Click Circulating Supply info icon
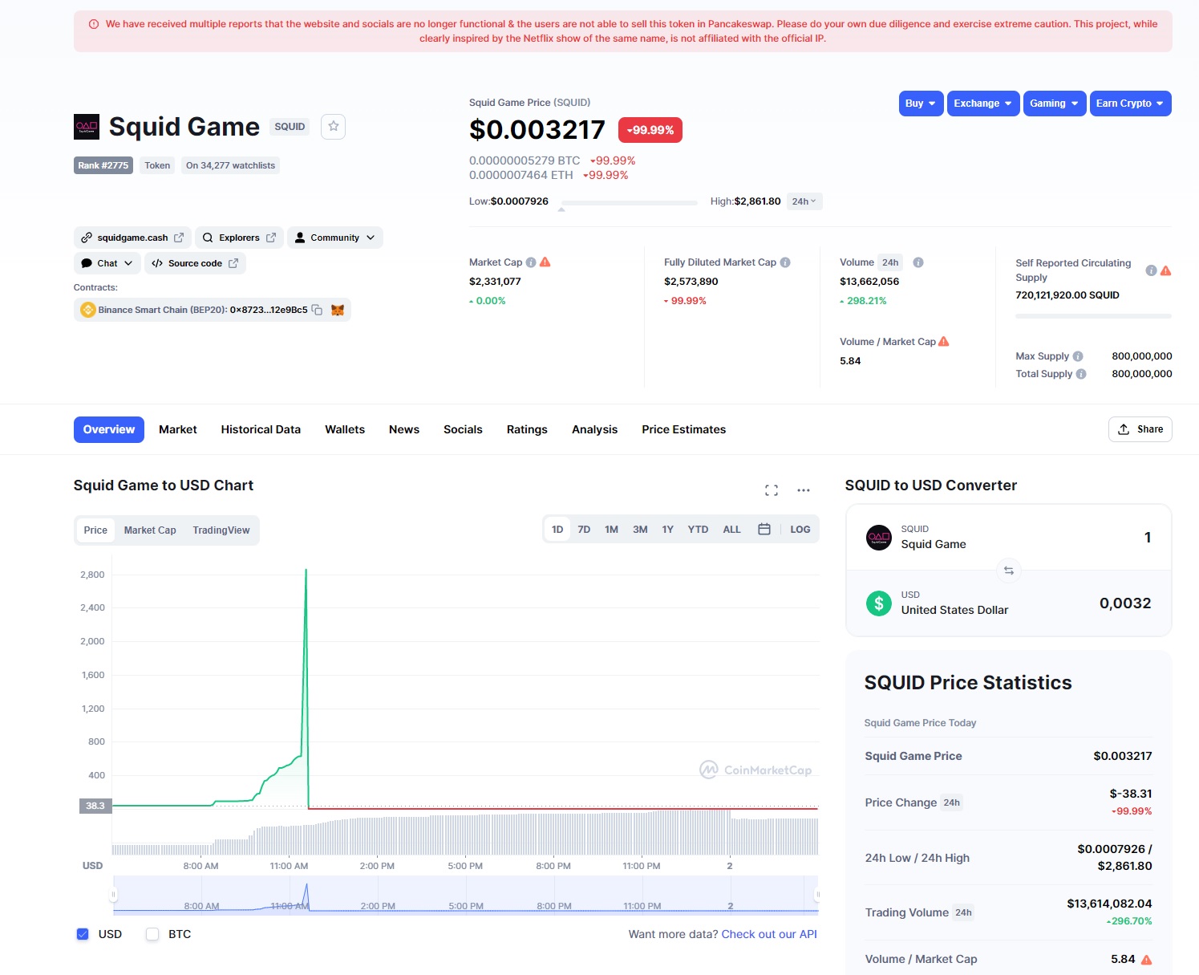 click(x=1151, y=270)
